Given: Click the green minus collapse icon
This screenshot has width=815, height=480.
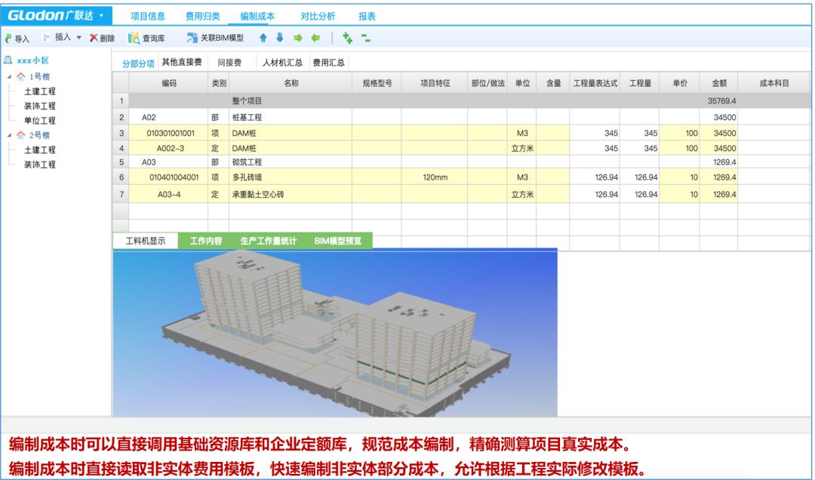Looking at the screenshot, I should pyautogui.click(x=366, y=38).
